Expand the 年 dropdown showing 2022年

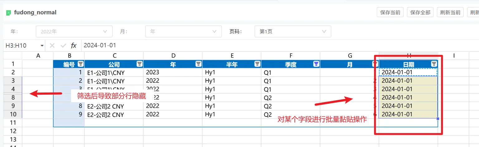pos(74,31)
